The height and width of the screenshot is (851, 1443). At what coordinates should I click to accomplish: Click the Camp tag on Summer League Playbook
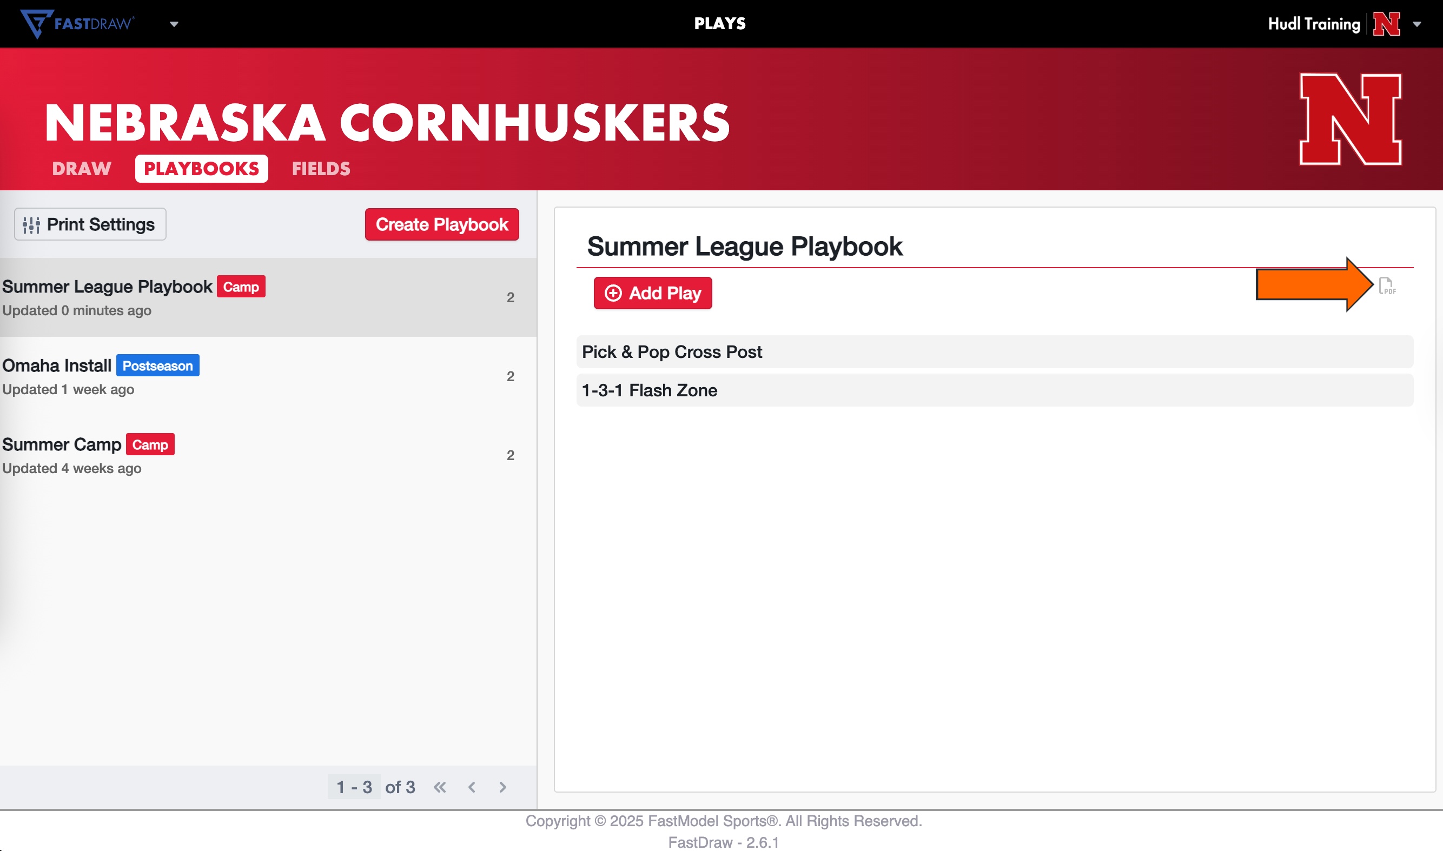click(x=241, y=287)
